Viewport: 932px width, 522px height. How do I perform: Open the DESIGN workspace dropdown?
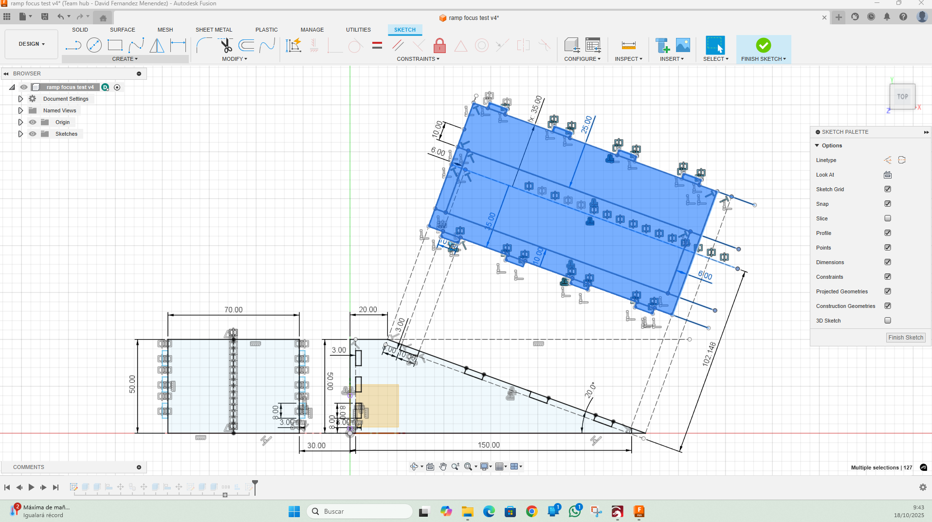click(32, 44)
